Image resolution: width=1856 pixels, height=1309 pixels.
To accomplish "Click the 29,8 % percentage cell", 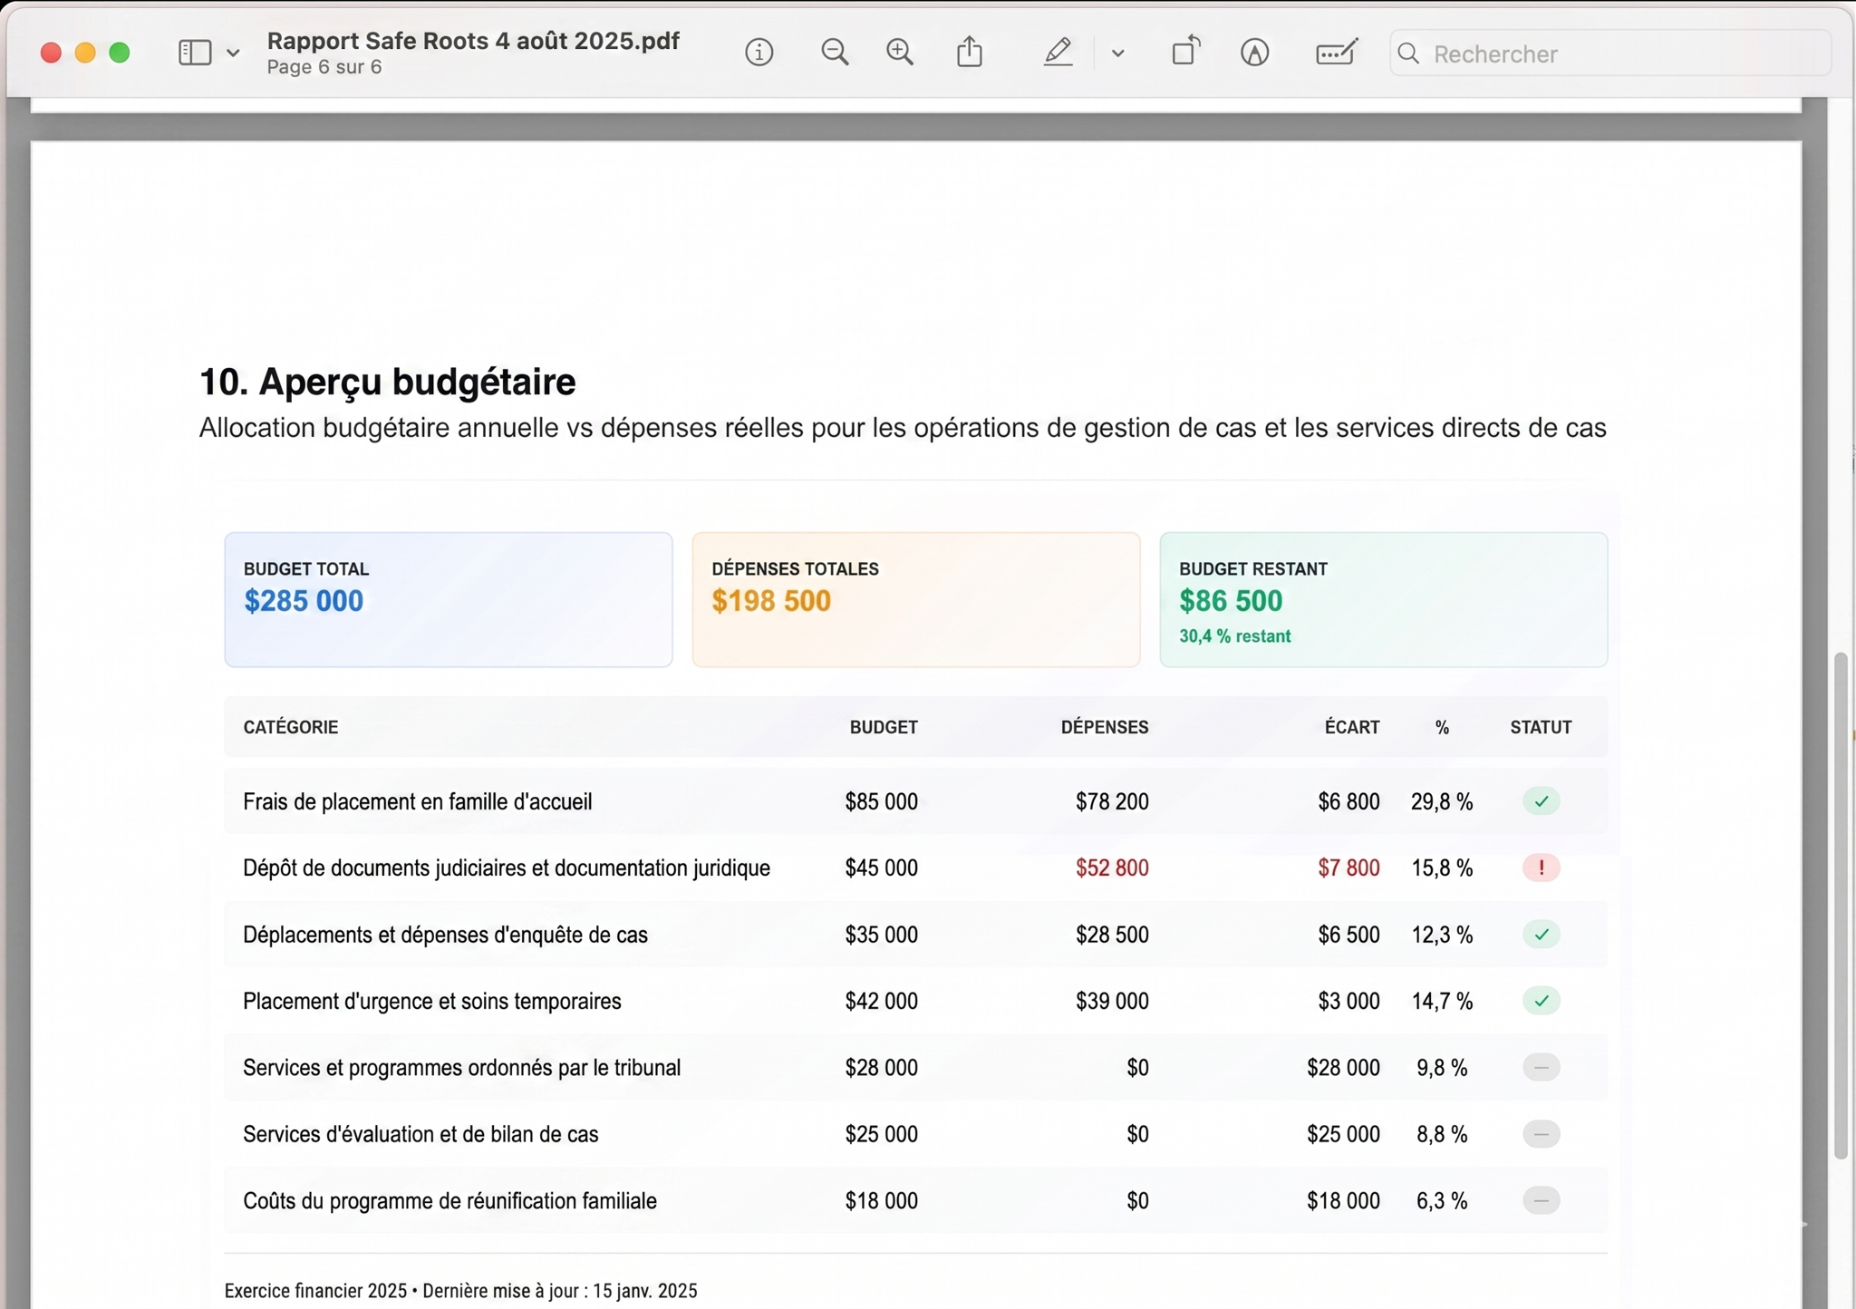I will [x=1442, y=801].
